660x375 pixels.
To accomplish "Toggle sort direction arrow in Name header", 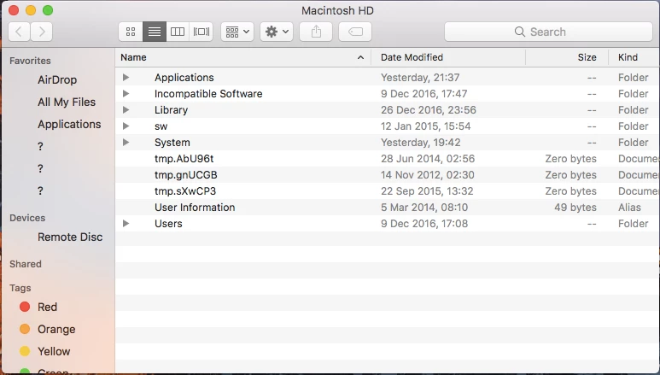I will tap(360, 57).
